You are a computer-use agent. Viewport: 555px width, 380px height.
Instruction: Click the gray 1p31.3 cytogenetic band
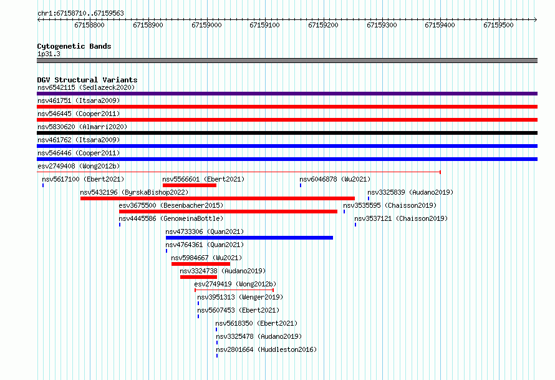pyautogui.click(x=287, y=61)
